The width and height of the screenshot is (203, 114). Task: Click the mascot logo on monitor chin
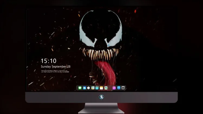click(x=101, y=97)
